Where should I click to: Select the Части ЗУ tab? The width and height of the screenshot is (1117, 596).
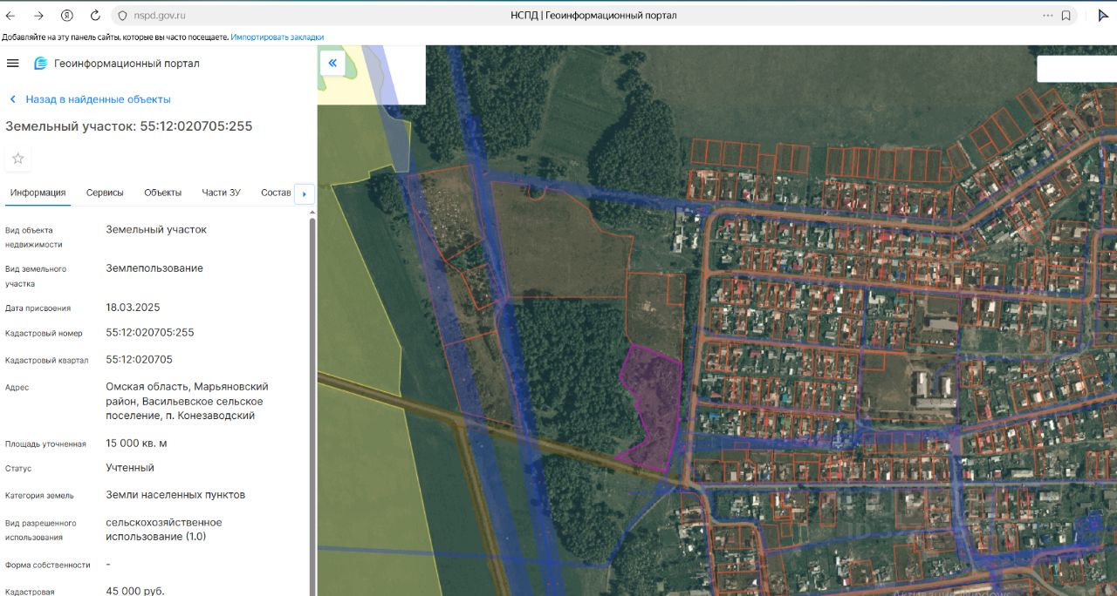pos(221,193)
